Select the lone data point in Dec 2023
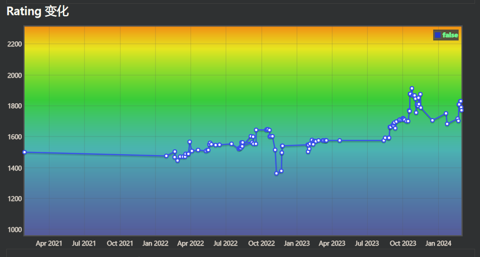 [x=432, y=121]
